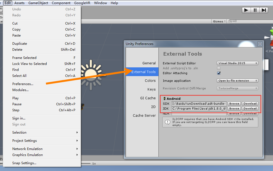The width and height of the screenshot is (273, 171).
Task: Switch to GI Cache preferences section
Action: (142, 98)
